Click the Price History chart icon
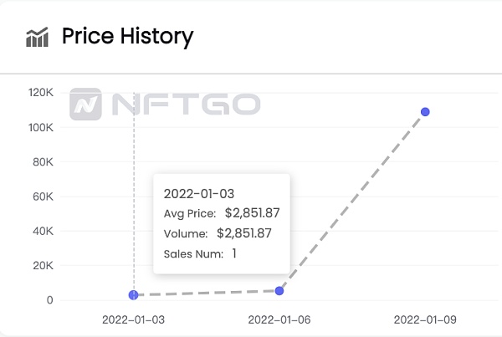Screen dimensions: 502x337 pyautogui.click(x=37, y=37)
